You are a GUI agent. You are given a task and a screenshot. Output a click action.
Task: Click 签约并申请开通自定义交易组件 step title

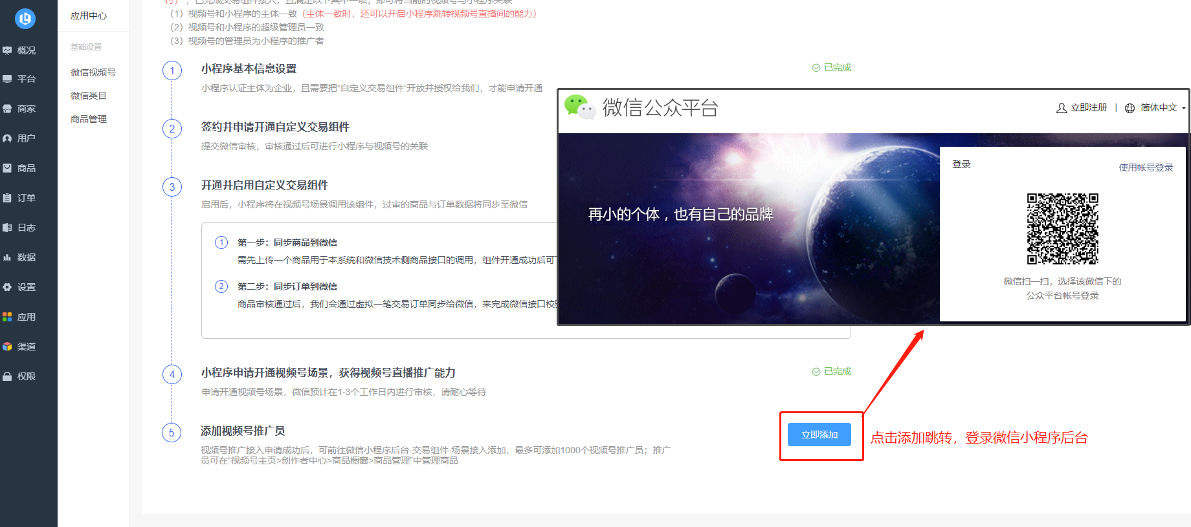275,127
